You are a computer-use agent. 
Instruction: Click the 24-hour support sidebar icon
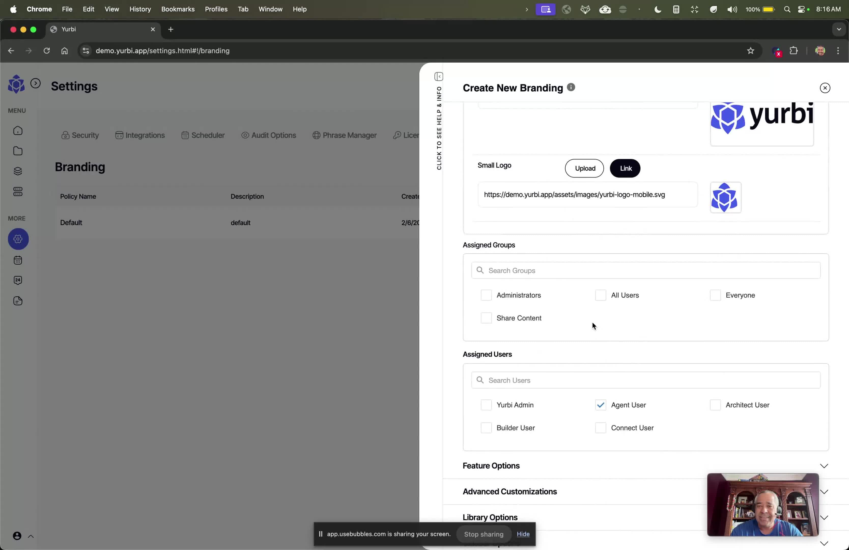(x=18, y=281)
